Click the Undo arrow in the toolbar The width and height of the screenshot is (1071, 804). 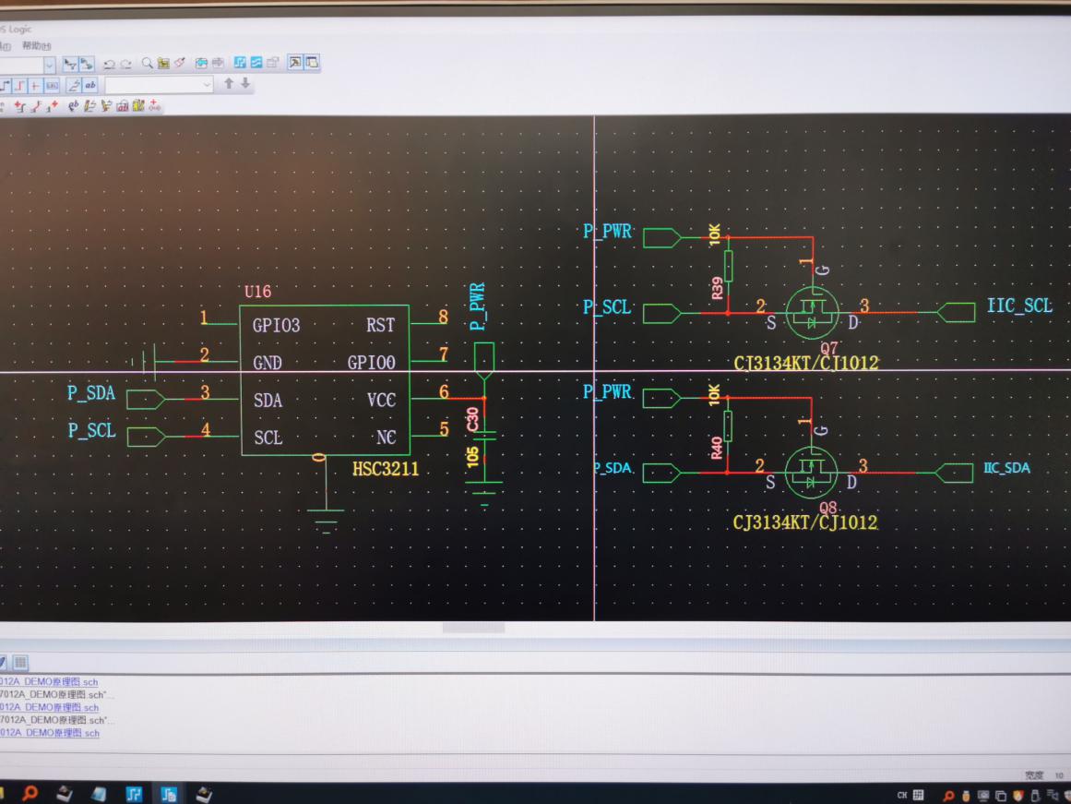109,64
